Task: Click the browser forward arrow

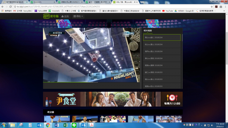Action: tap(6, 7)
